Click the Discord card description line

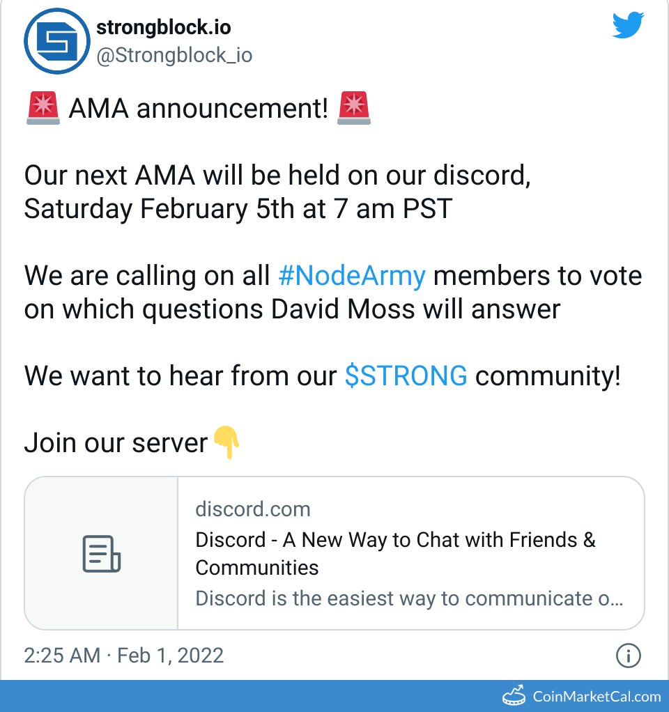(x=410, y=598)
